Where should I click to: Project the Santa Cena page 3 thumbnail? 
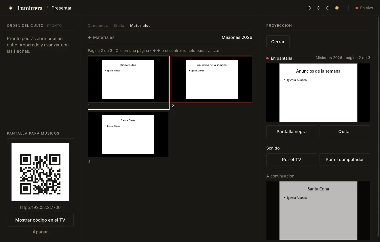click(128, 135)
